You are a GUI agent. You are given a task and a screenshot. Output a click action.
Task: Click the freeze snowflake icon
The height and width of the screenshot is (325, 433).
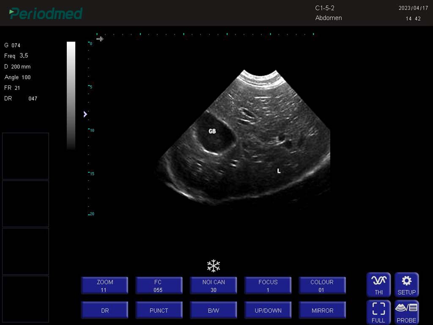(214, 266)
